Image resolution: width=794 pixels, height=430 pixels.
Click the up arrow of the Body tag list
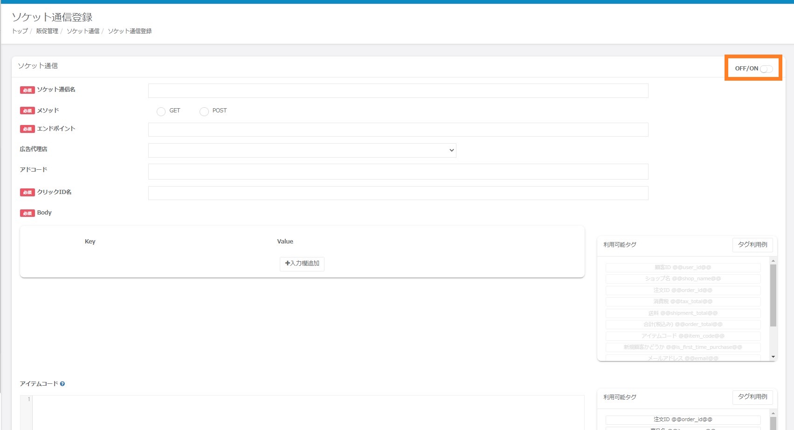coord(773,261)
